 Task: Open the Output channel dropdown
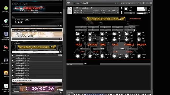(x=91, y=11)
